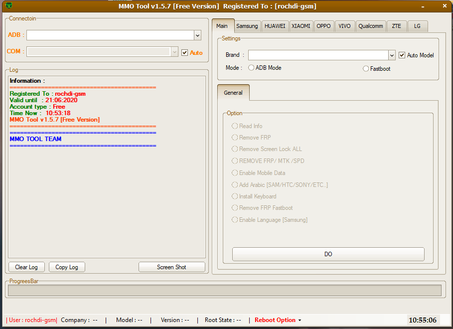Switch to the VIVO tab
Image resolution: width=453 pixels, height=329 pixels.
pyautogui.click(x=345, y=26)
